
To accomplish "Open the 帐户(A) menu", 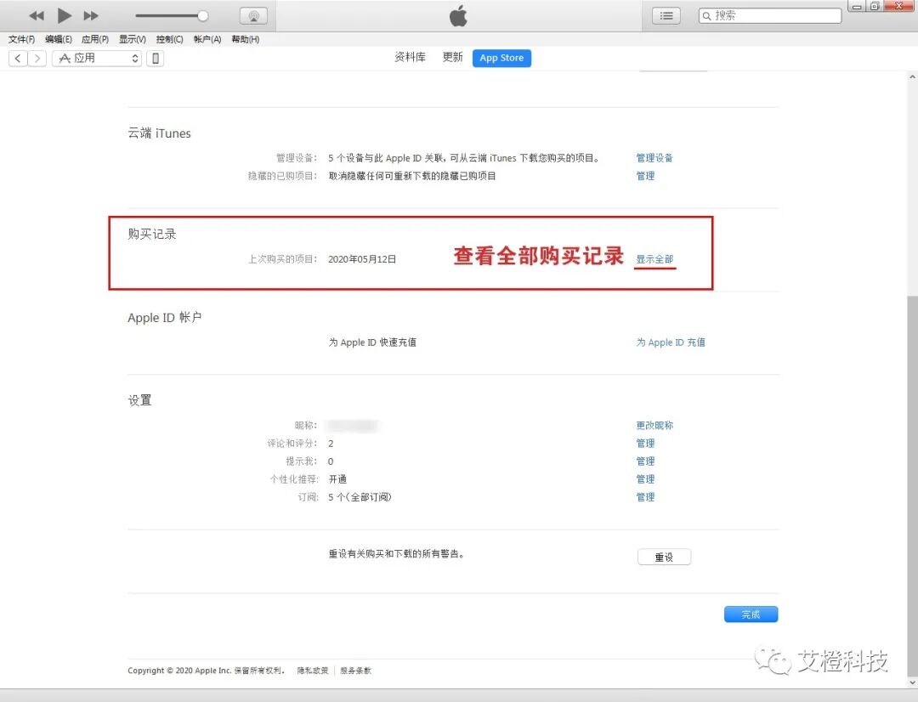I will [207, 39].
